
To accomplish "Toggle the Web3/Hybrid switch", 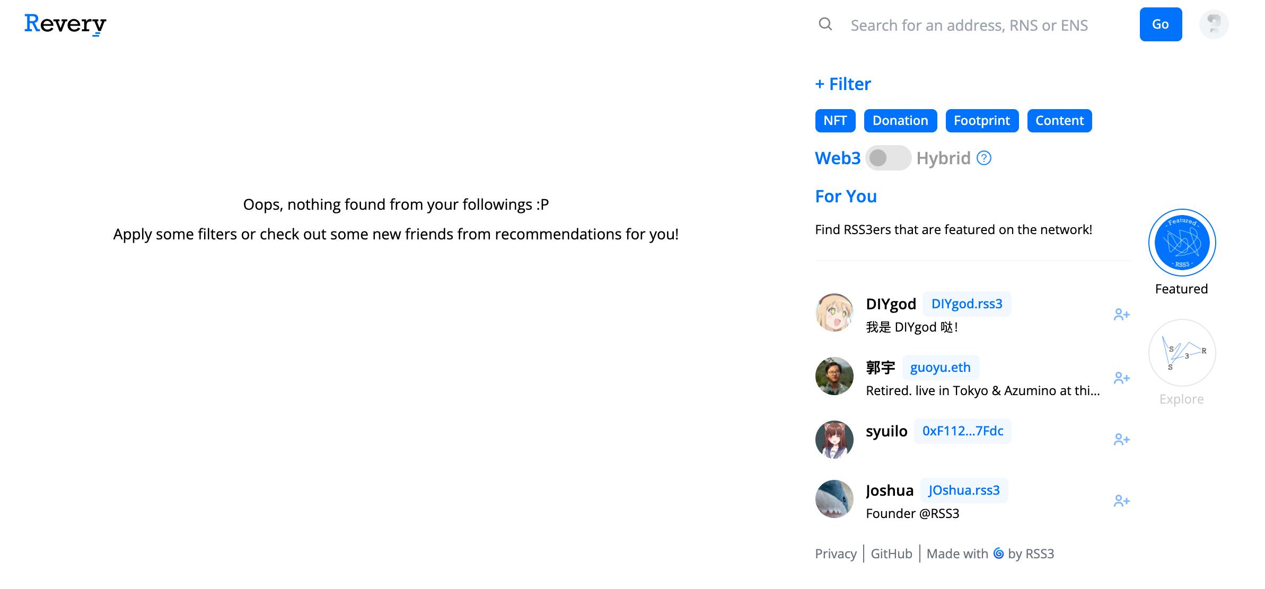I will (x=888, y=158).
